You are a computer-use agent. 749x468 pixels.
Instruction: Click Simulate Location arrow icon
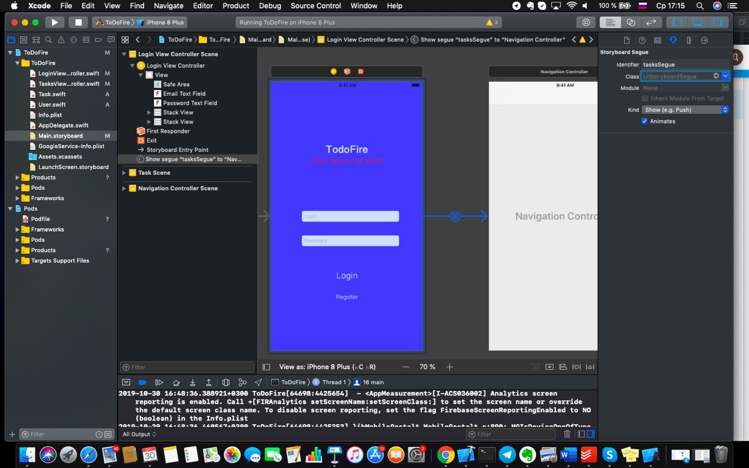pos(258,382)
